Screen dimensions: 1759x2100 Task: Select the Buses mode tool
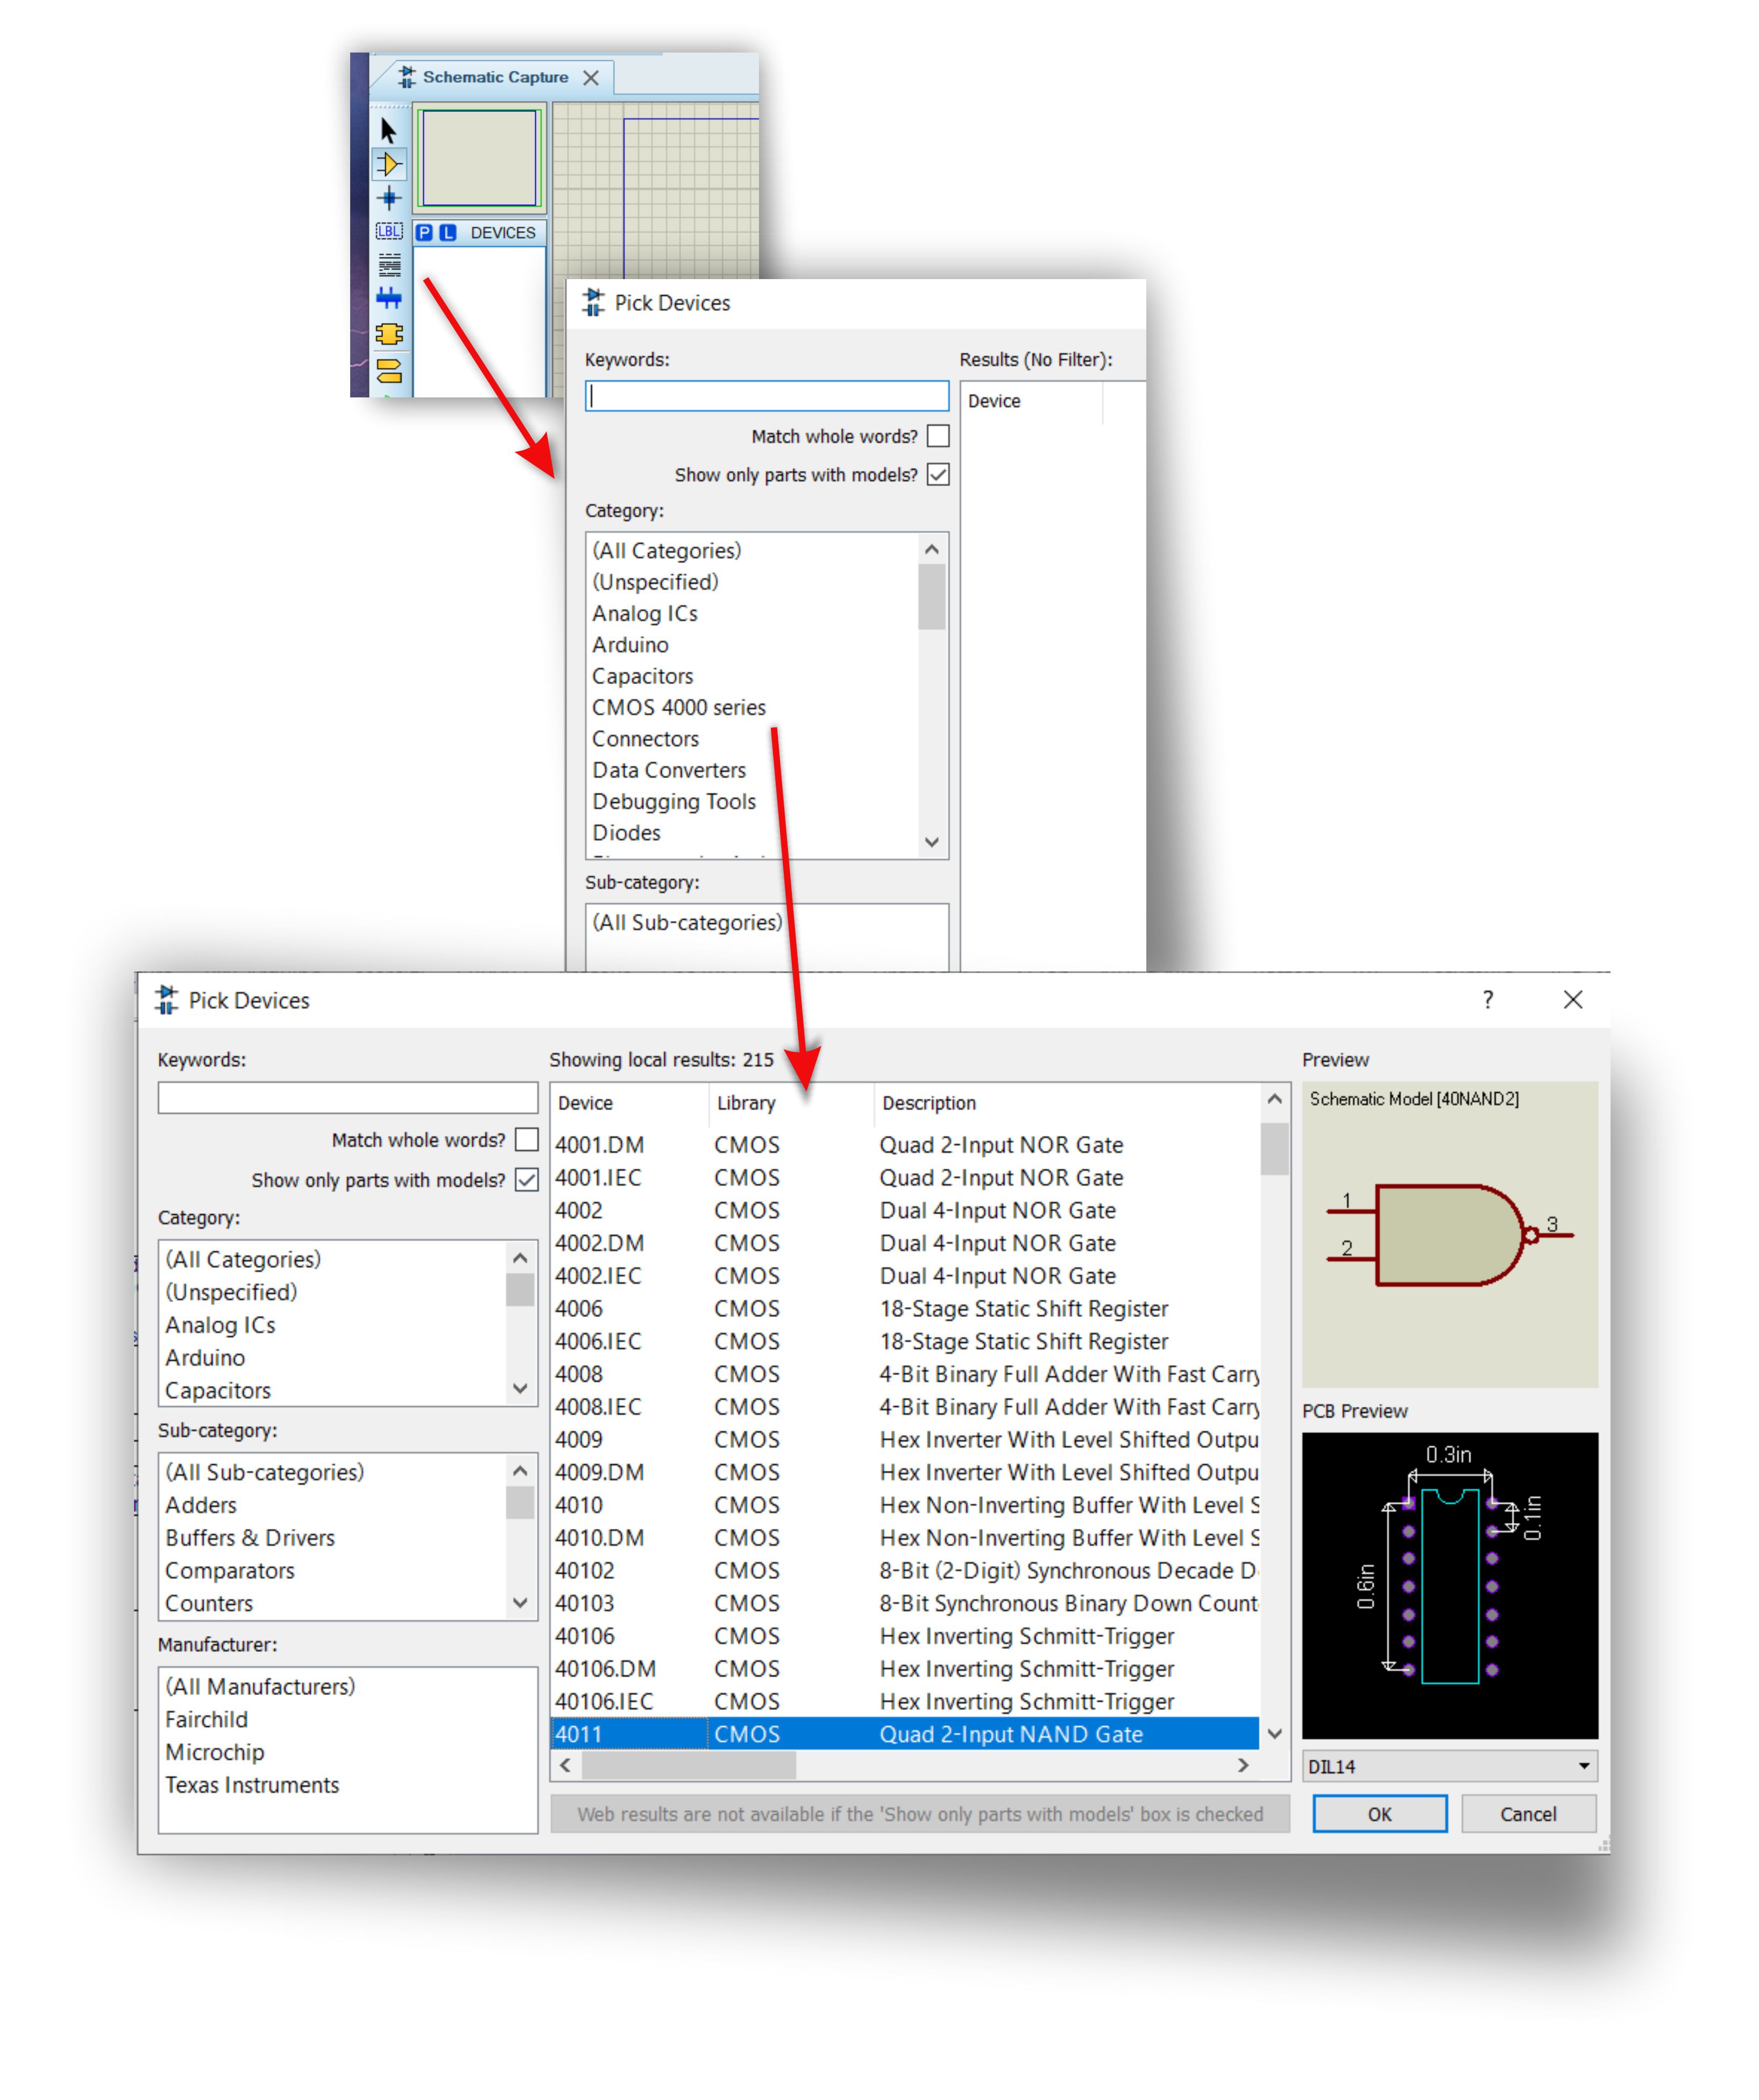388,298
